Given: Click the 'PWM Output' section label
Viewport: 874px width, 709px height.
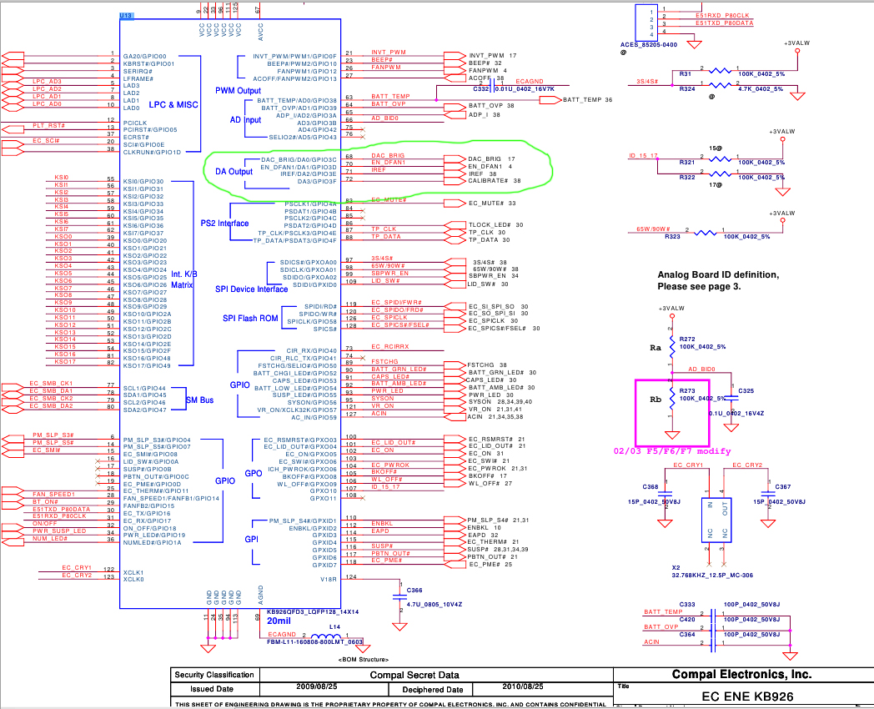Looking at the screenshot, I should (x=238, y=90).
